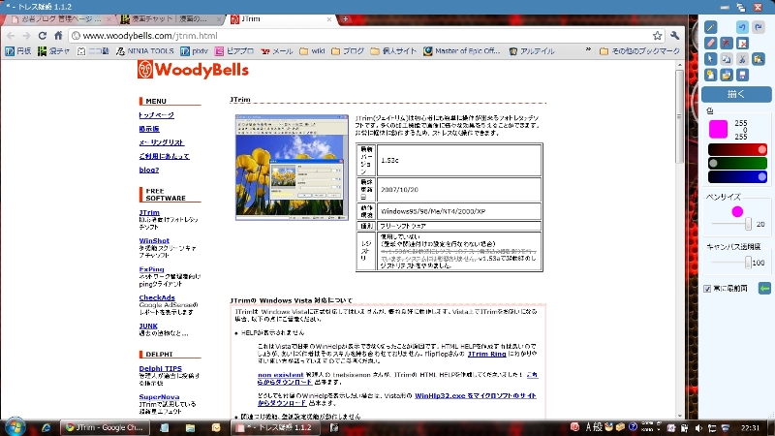Image resolution: width=775 pixels, height=436 pixels.
Task: Click the JTrim Ring link
Action: (487, 354)
